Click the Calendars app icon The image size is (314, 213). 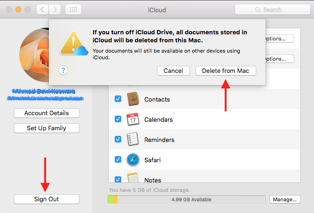(x=133, y=119)
